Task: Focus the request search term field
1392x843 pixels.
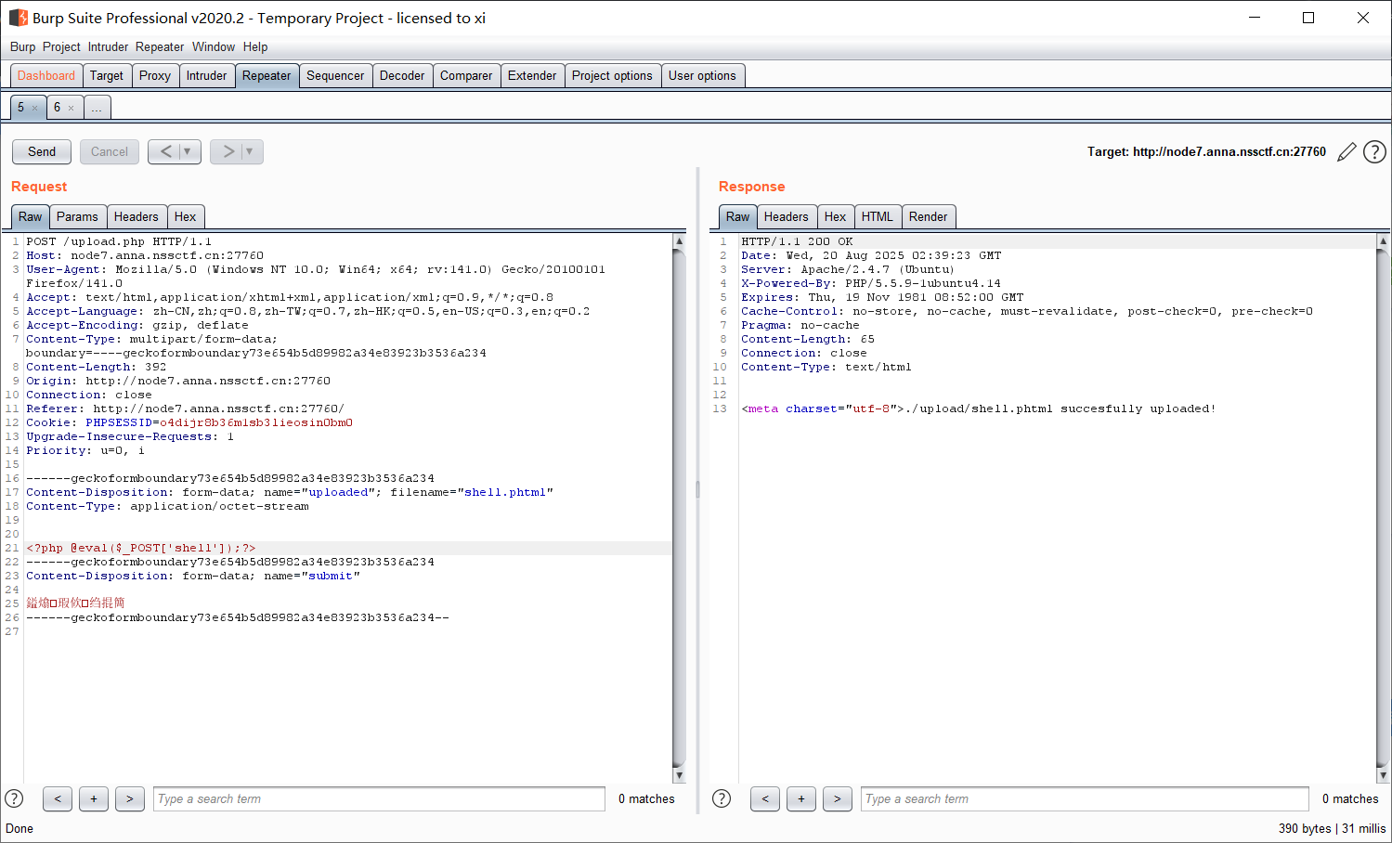Action: [379, 798]
